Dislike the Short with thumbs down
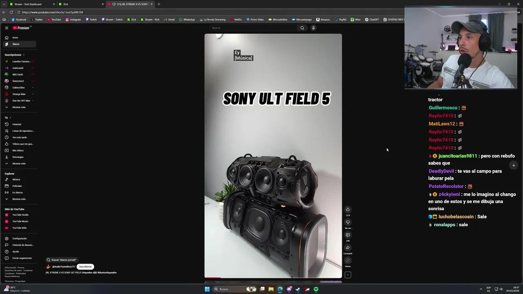This screenshot has width=523, height=294. pyautogui.click(x=348, y=222)
